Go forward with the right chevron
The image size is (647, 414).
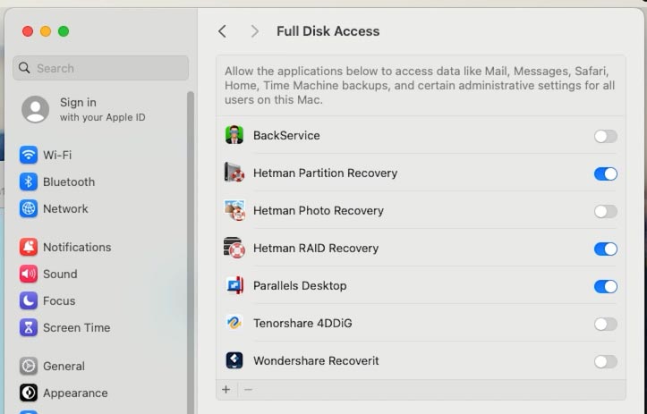pos(254,31)
